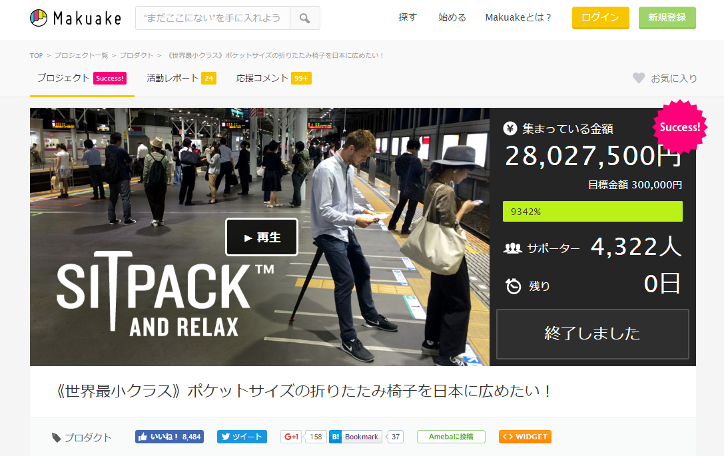This screenshot has width=724, height=456.
Task: Click the yellow ログイン button
Action: 601,18
